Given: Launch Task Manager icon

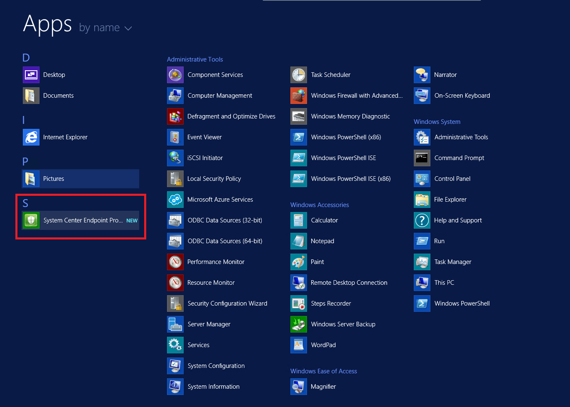Looking at the screenshot, I should [x=422, y=262].
